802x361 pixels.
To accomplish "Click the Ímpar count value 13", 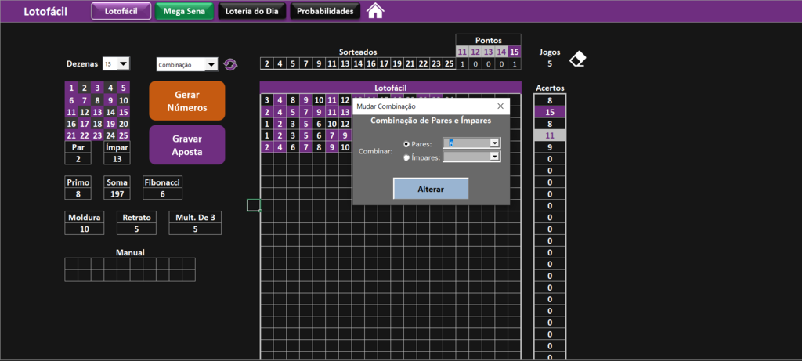I will [x=117, y=158].
